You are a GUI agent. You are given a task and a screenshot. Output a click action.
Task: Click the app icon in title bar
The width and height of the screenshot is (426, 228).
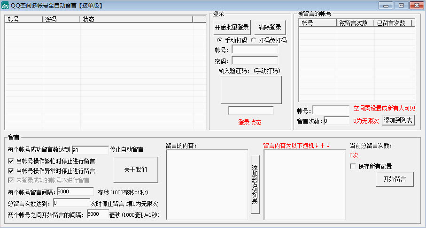point(5,5)
